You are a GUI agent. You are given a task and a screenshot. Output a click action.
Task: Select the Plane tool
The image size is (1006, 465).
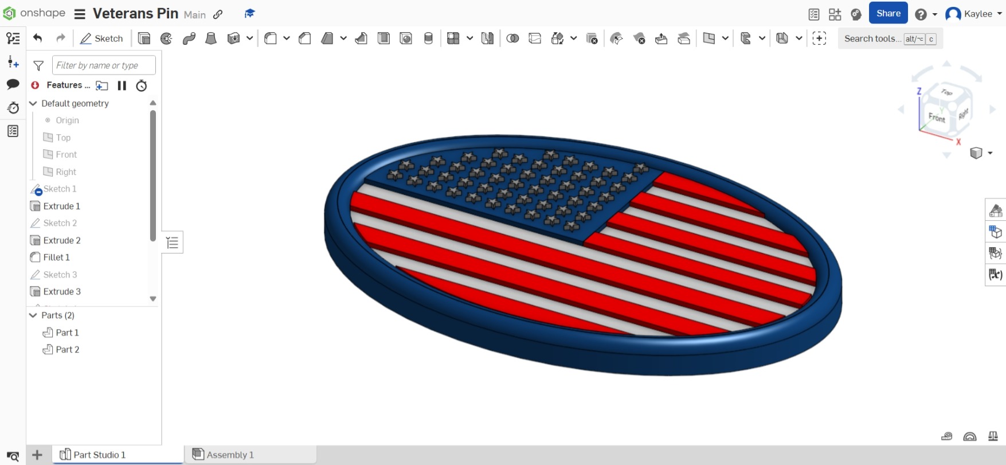709,38
